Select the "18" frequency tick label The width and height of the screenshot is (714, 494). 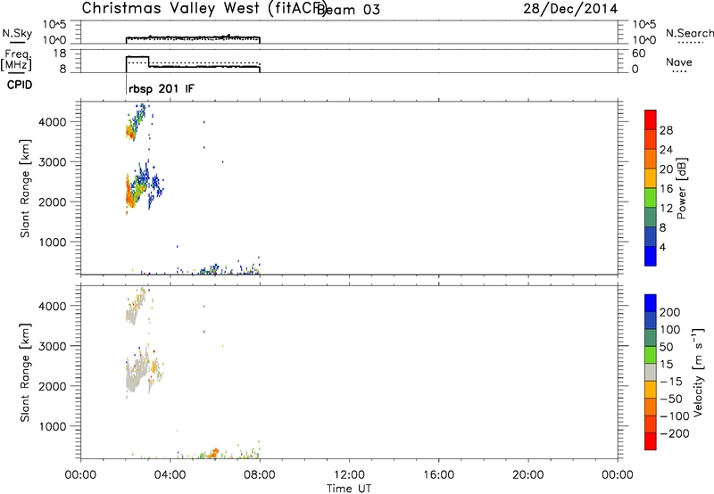pyautogui.click(x=60, y=54)
